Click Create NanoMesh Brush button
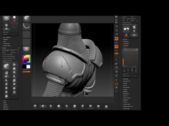Screen dimensions: 169x126 point(10,58)
